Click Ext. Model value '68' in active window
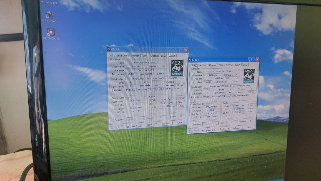The width and height of the screenshot is (321, 181). pos(230,93)
